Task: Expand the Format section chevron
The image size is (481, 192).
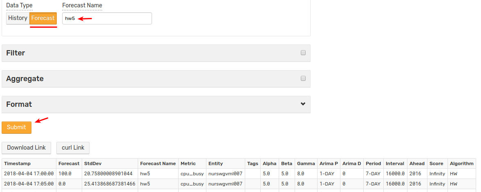Action: 303,104
